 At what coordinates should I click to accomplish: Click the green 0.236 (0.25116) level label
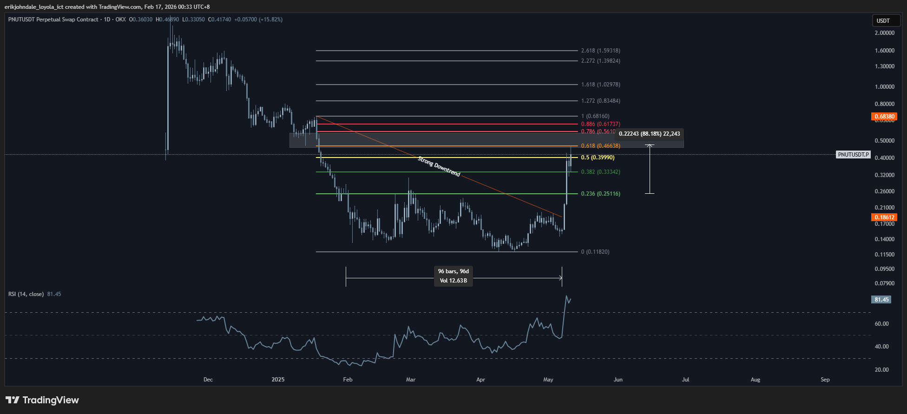coord(600,194)
